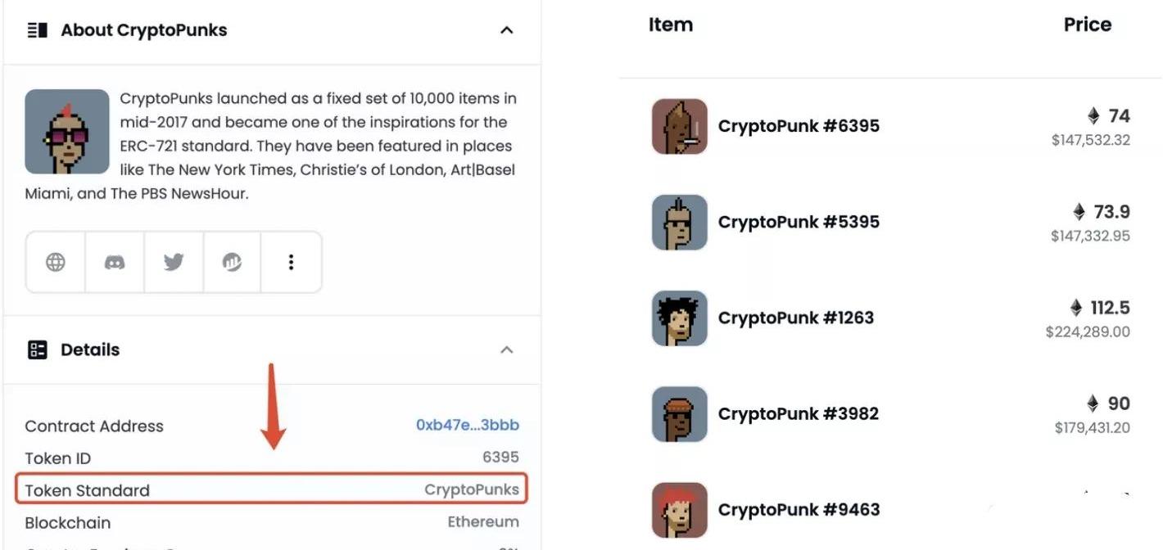Screen dimensions: 1163x550
Task: Open the three-dot more options menu
Action: pyautogui.click(x=291, y=262)
